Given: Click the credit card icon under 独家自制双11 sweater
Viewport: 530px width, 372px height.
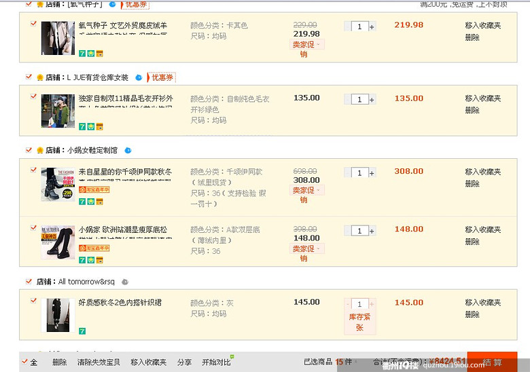Looking at the screenshot, I should point(100,126).
